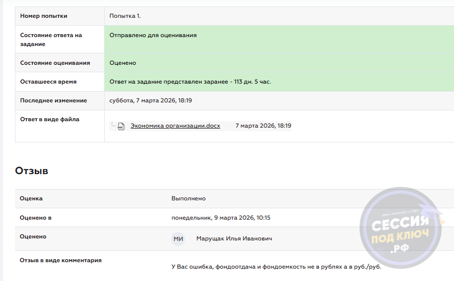Click the Отправлено для оценивания status
Screen dimensions: 454x281
coord(153,35)
